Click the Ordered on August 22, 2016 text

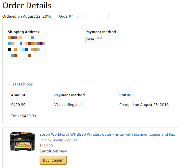pyautogui.click(x=27, y=16)
